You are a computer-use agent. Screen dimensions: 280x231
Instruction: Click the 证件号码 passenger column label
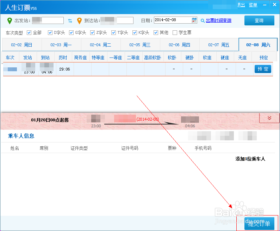tap(130, 148)
